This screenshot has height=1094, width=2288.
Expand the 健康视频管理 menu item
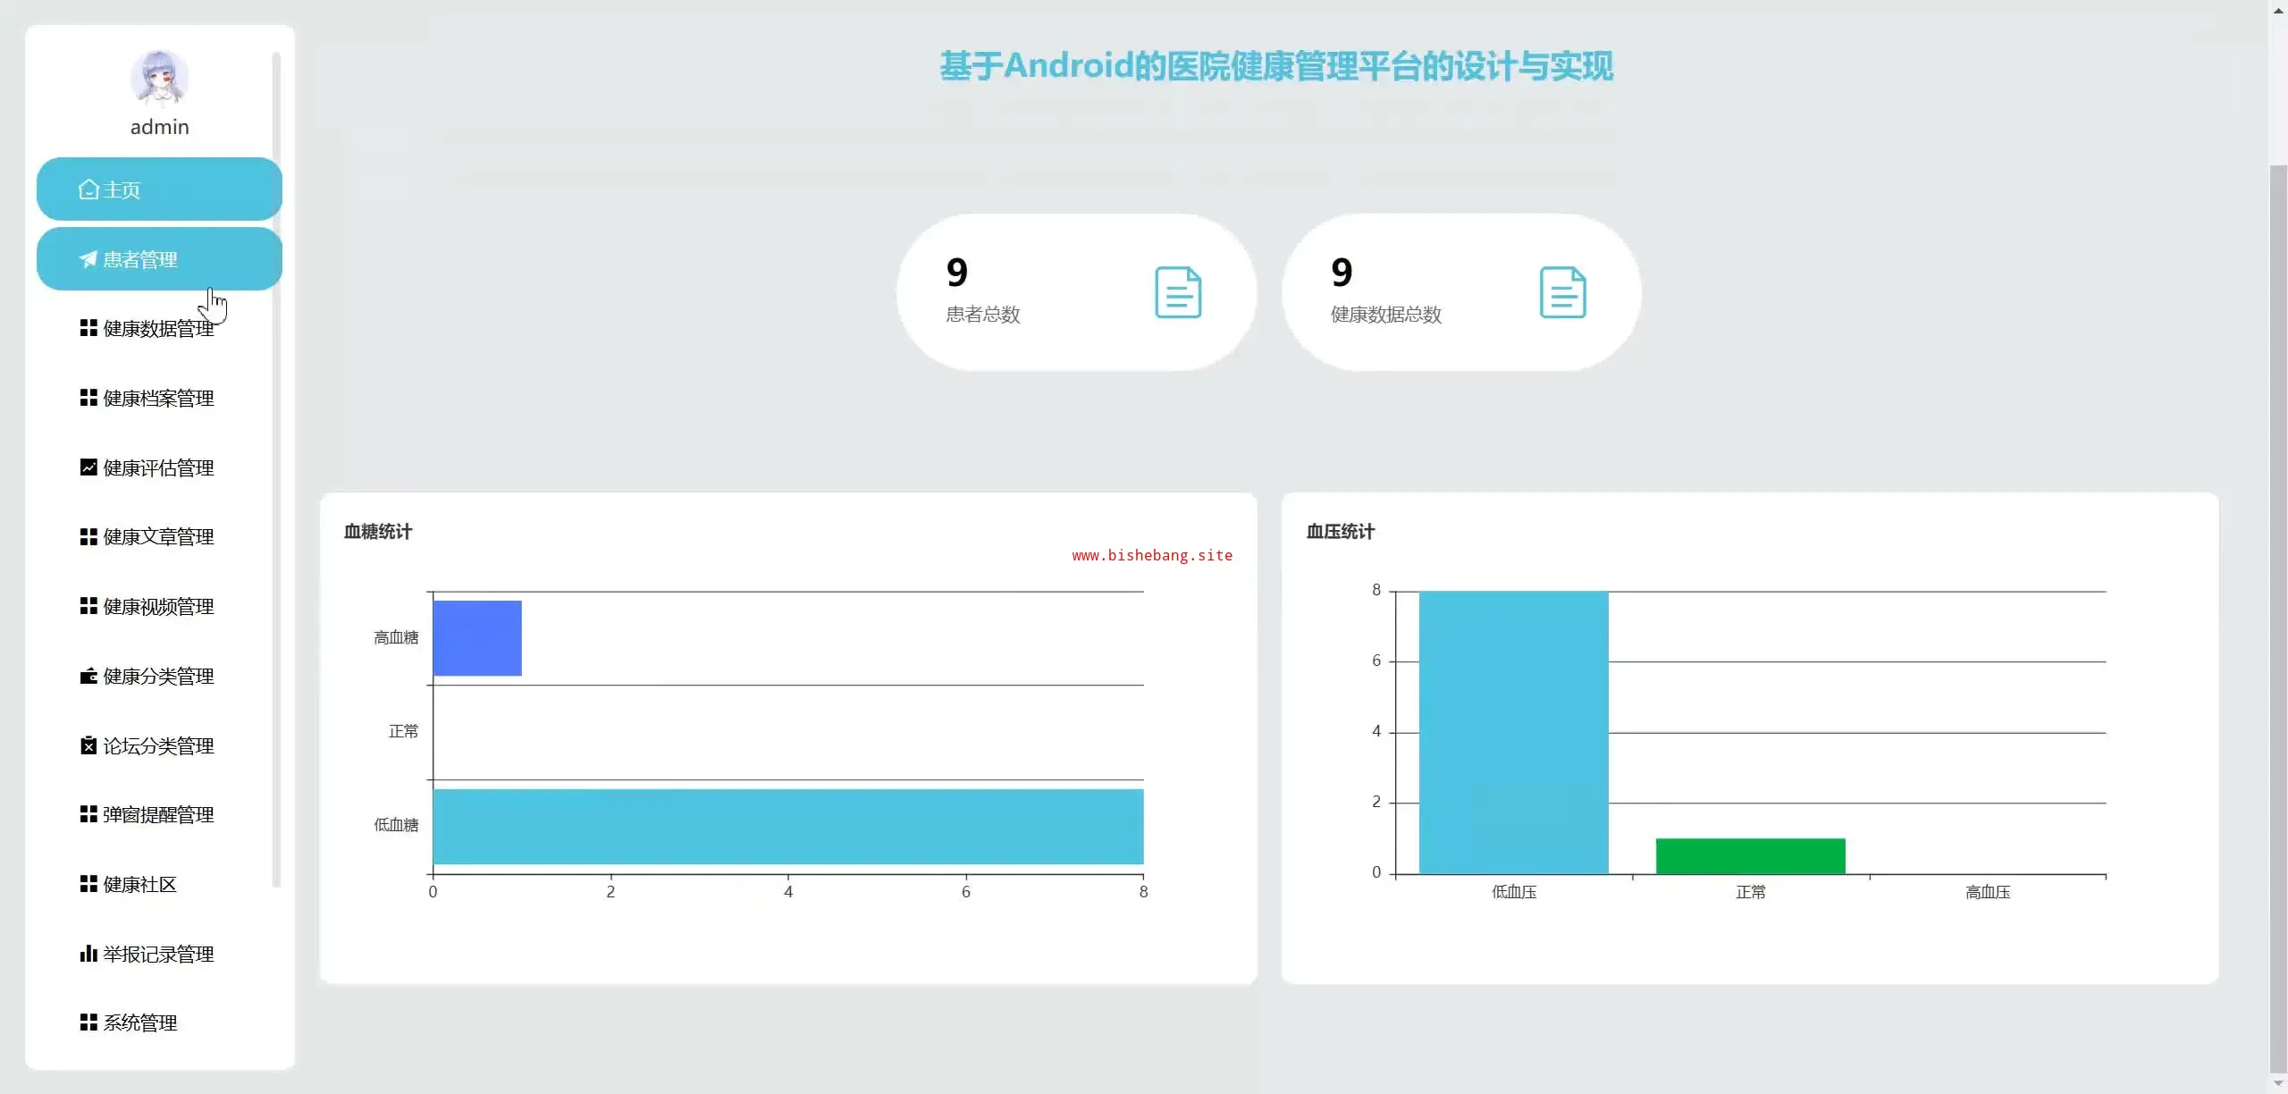coord(157,607)
